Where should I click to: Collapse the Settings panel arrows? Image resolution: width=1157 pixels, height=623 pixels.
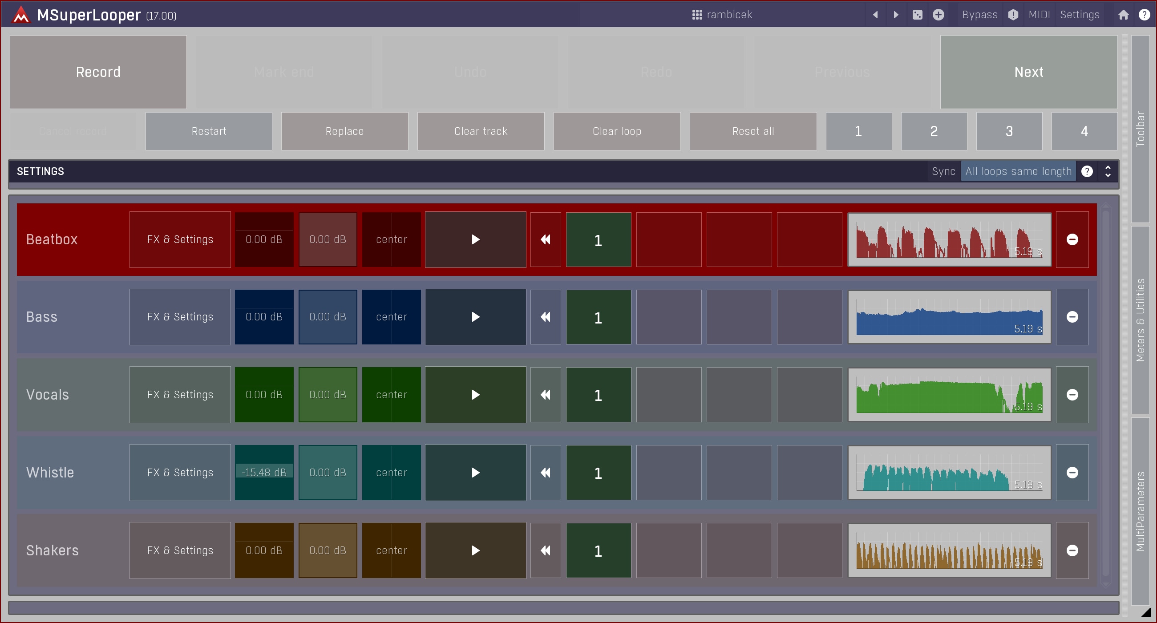tap(1108, 171)
